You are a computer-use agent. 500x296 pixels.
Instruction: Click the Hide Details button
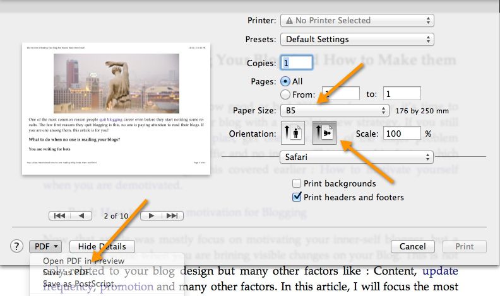[x=102, y=246]
